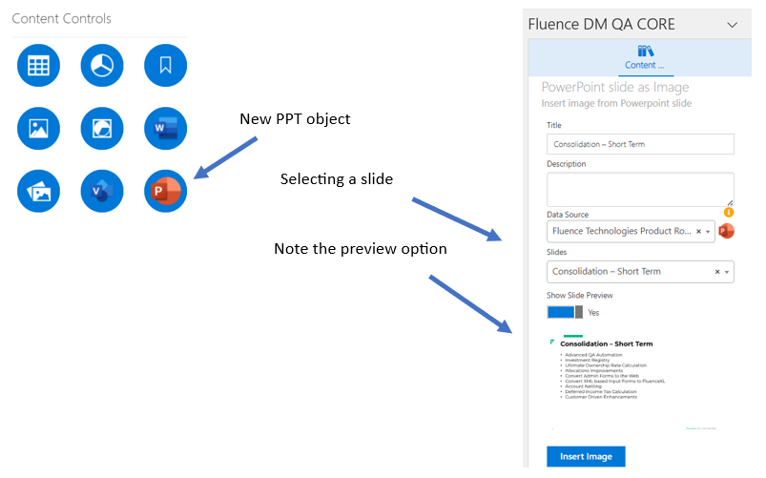Click the Content Controls heading text
The width and height of the screenshot is (766, 478).
pyautogui.click(x=62, y=18)
